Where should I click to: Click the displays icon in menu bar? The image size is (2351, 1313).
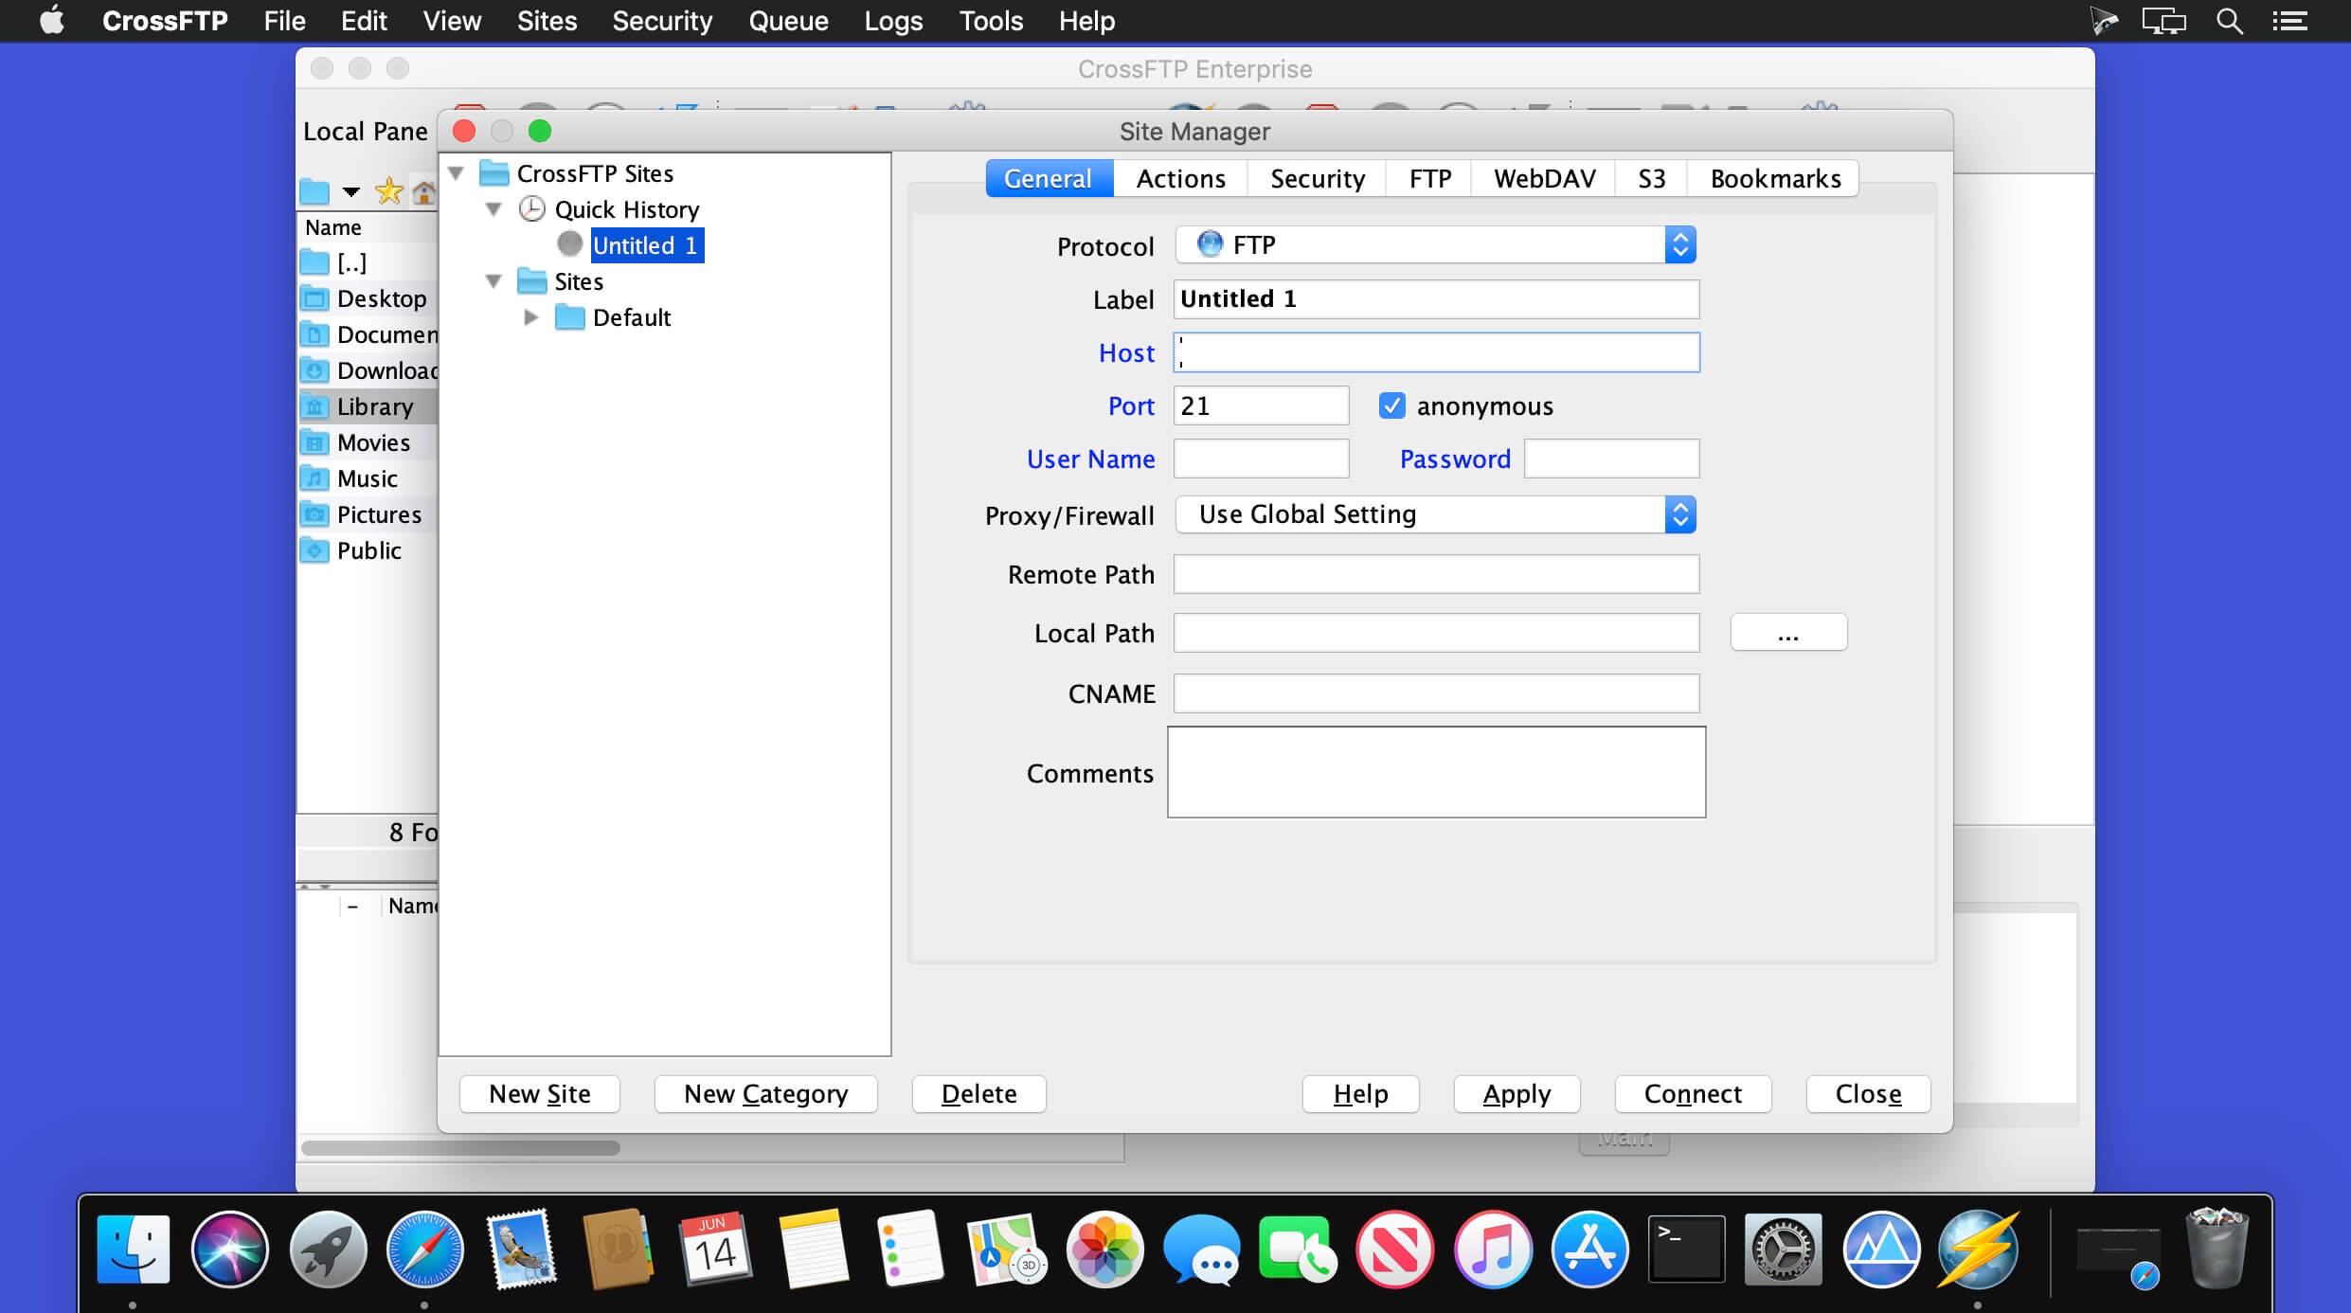point(2164,21)
